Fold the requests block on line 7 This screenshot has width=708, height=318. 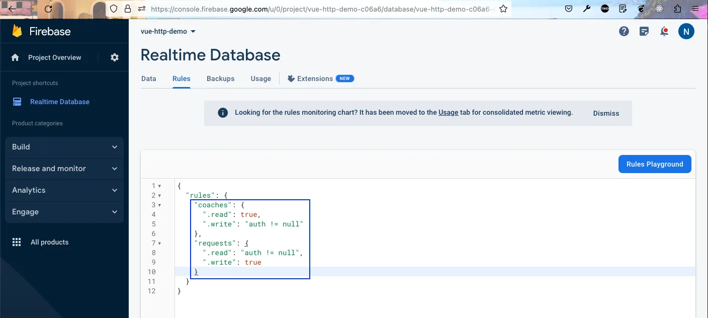[x=160, y=244]
